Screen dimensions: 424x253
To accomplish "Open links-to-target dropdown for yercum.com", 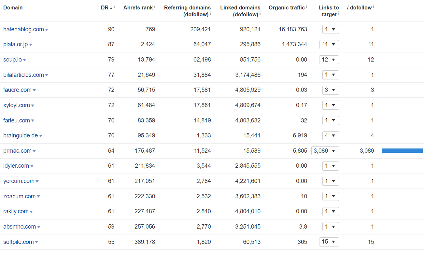I will click(x=331, y=181).
